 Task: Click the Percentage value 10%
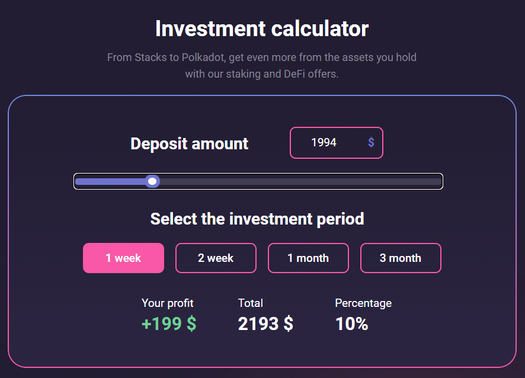[351, 323]
